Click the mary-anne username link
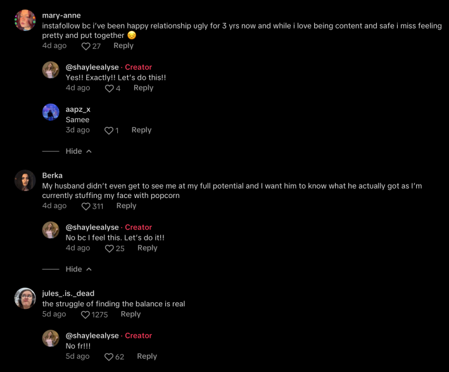Image resolution: width=449 pixels, height=372 pixels. [x=61, y=15]
